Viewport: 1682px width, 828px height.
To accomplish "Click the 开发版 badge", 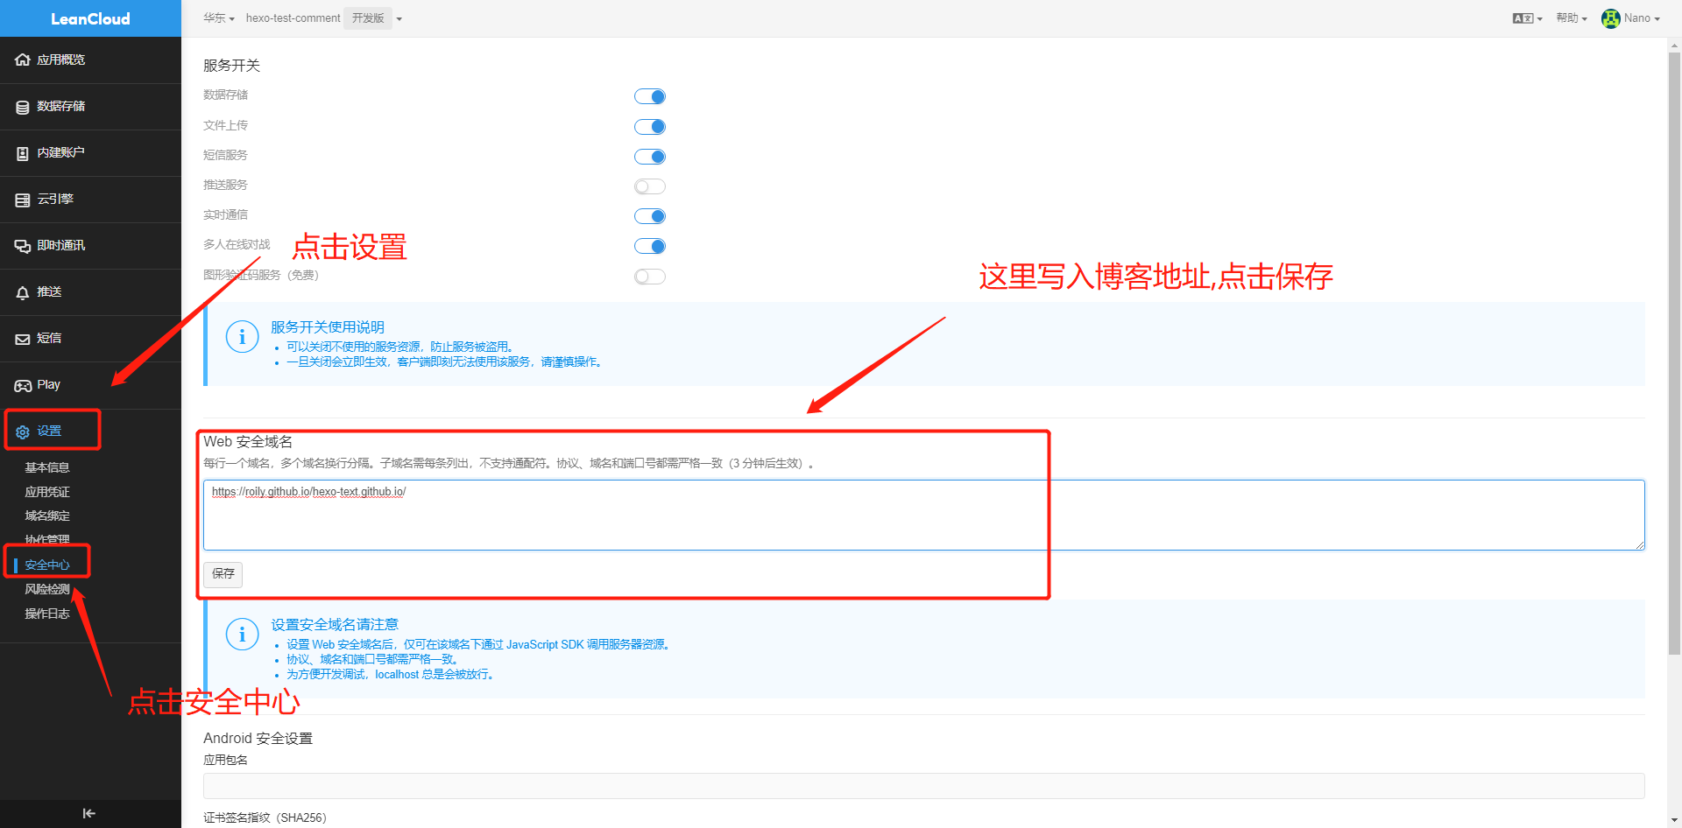I will (368, 18).
